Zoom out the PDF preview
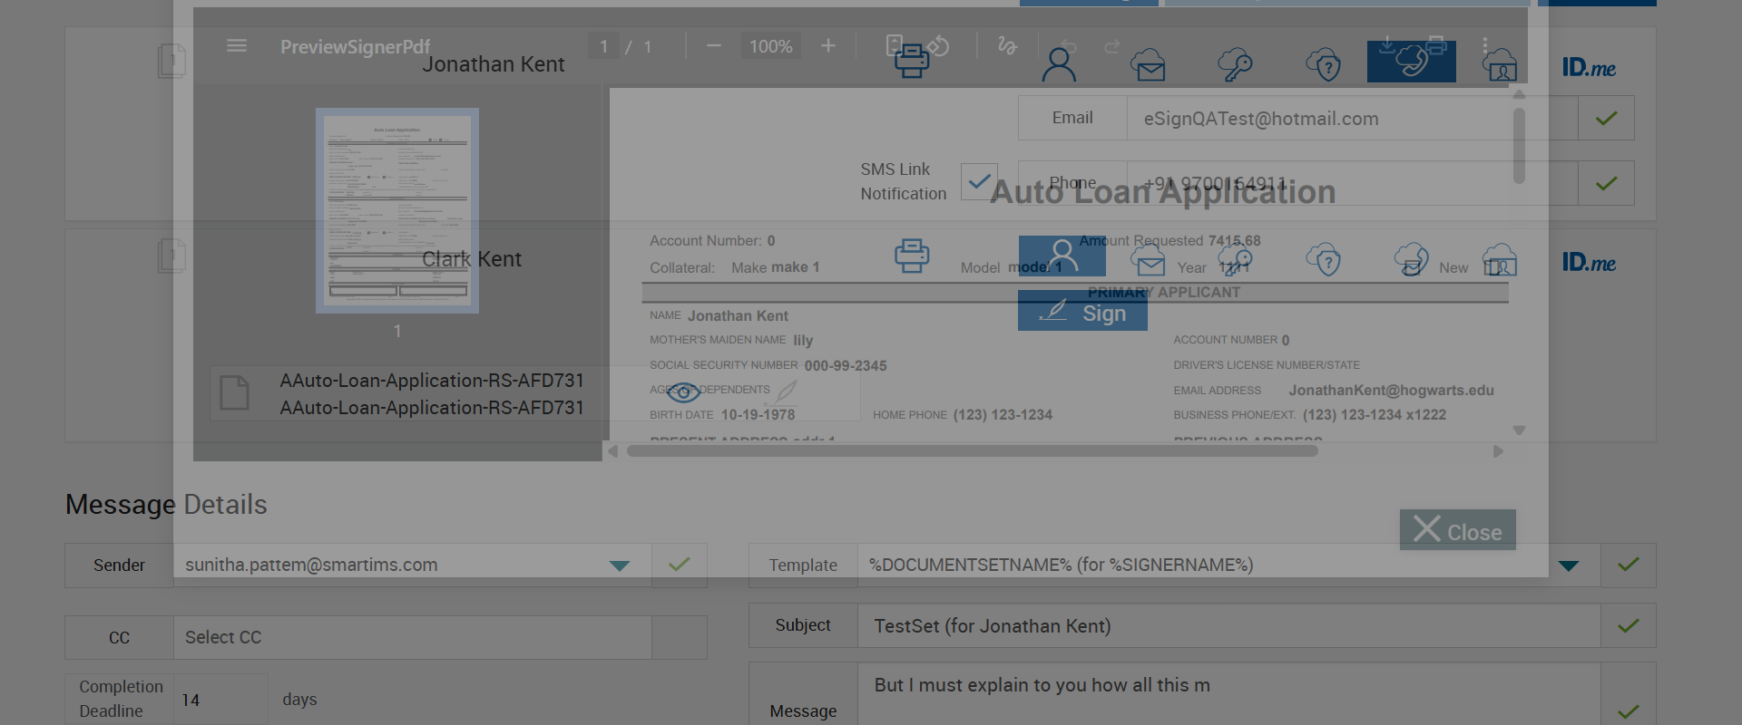1742x725 pixels. pos(714,45)
